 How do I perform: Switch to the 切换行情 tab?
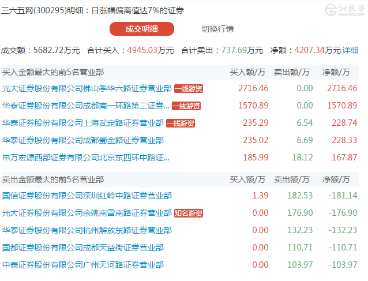tap(217, 29)
